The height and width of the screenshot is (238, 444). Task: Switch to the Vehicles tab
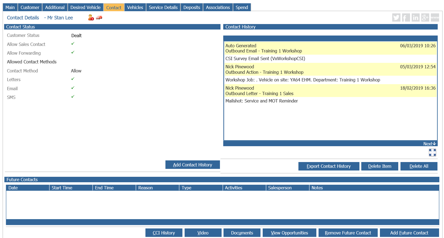click(135, 7)
